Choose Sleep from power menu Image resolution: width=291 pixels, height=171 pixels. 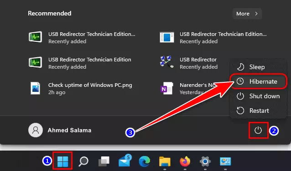[258, 67]
